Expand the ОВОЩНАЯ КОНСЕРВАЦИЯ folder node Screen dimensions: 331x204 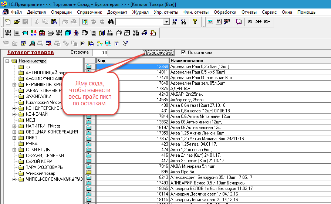coord(14,132)
